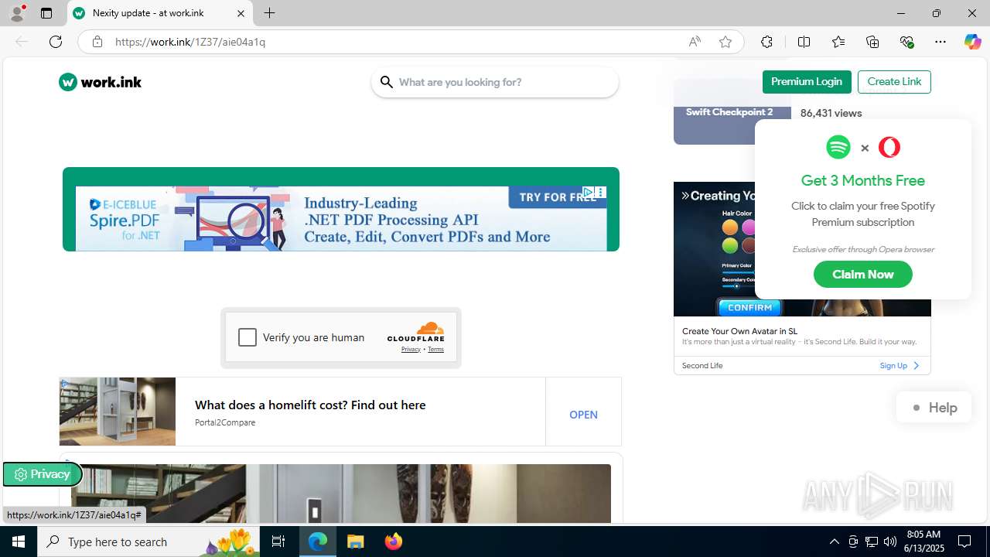Click 'Create Your Own Avatar in SL' text
Viewport: 990px width, 557px height.
point(739,331)
